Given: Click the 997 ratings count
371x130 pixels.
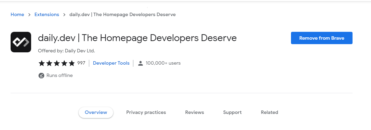Looking at the screenshot, I should point(81,63).
